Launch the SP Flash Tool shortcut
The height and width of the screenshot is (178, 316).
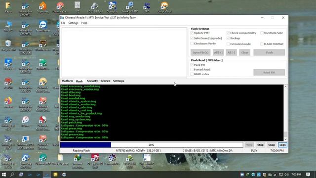pos(129,161)
